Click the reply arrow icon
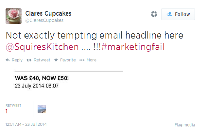This screenshot has width=207, height=131. tap(8, 60)
